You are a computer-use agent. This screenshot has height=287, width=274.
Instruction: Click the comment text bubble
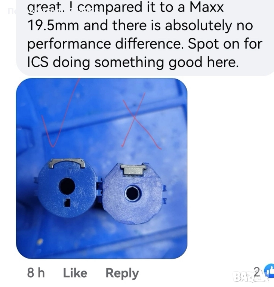click(x=145, y=37)
